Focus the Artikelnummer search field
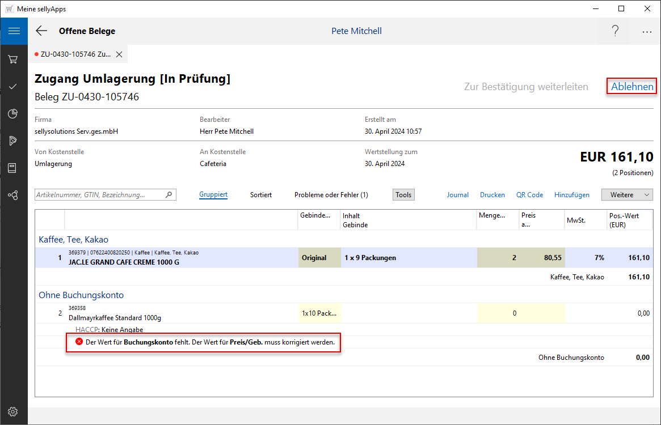 click(x=100, y=195)
